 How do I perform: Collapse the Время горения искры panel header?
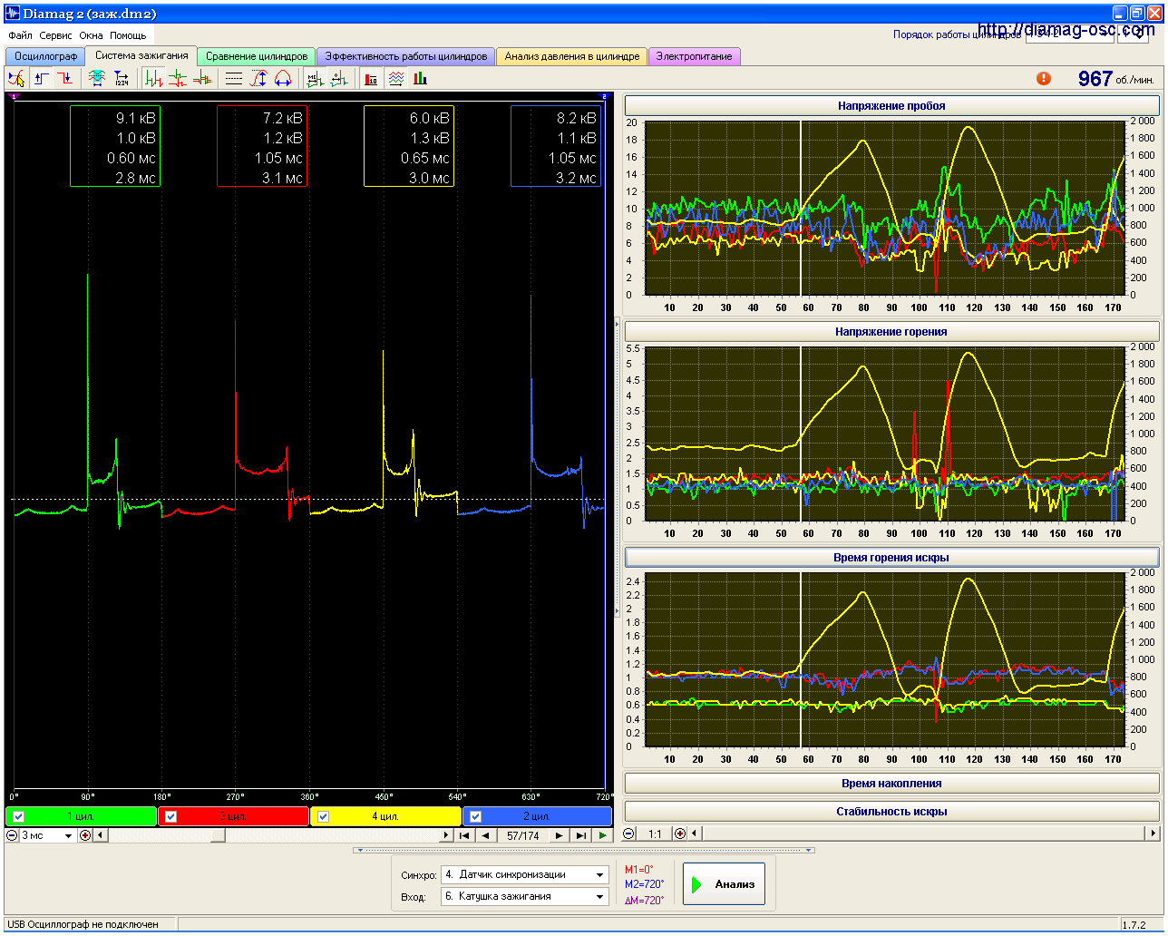(x=891, y=557)
